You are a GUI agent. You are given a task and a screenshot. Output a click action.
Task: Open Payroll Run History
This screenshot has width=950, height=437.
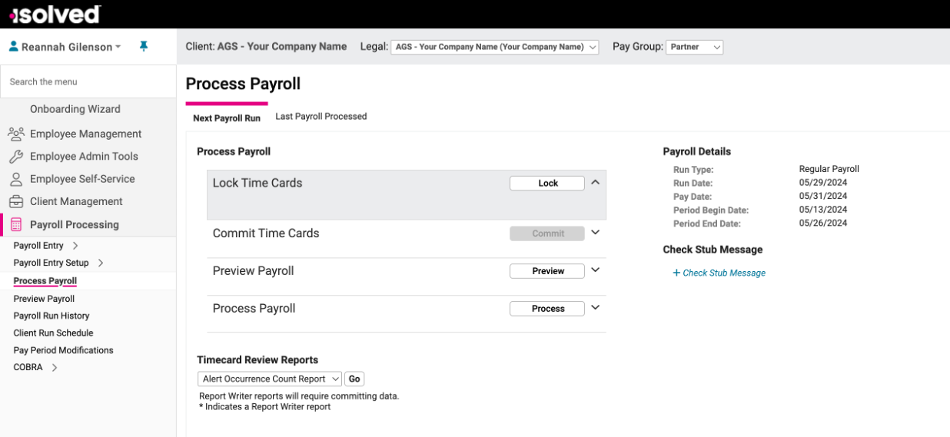click(x=51, y=316)
